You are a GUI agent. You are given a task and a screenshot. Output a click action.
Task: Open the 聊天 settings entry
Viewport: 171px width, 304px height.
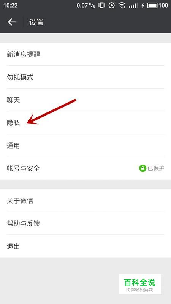[x=85, y=100]
